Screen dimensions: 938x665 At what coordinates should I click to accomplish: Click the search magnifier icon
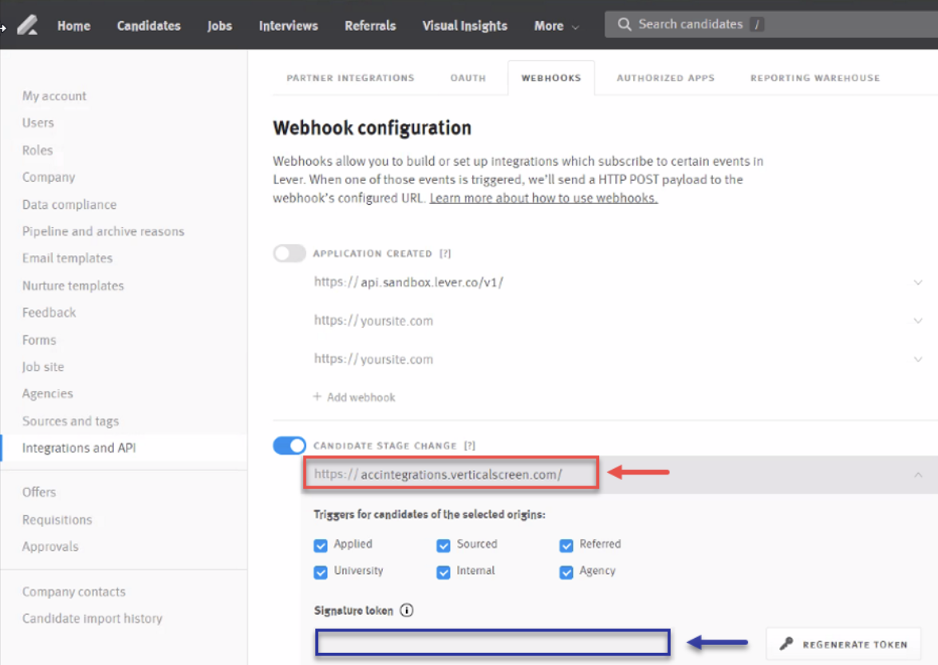click(x=625, y=25)
